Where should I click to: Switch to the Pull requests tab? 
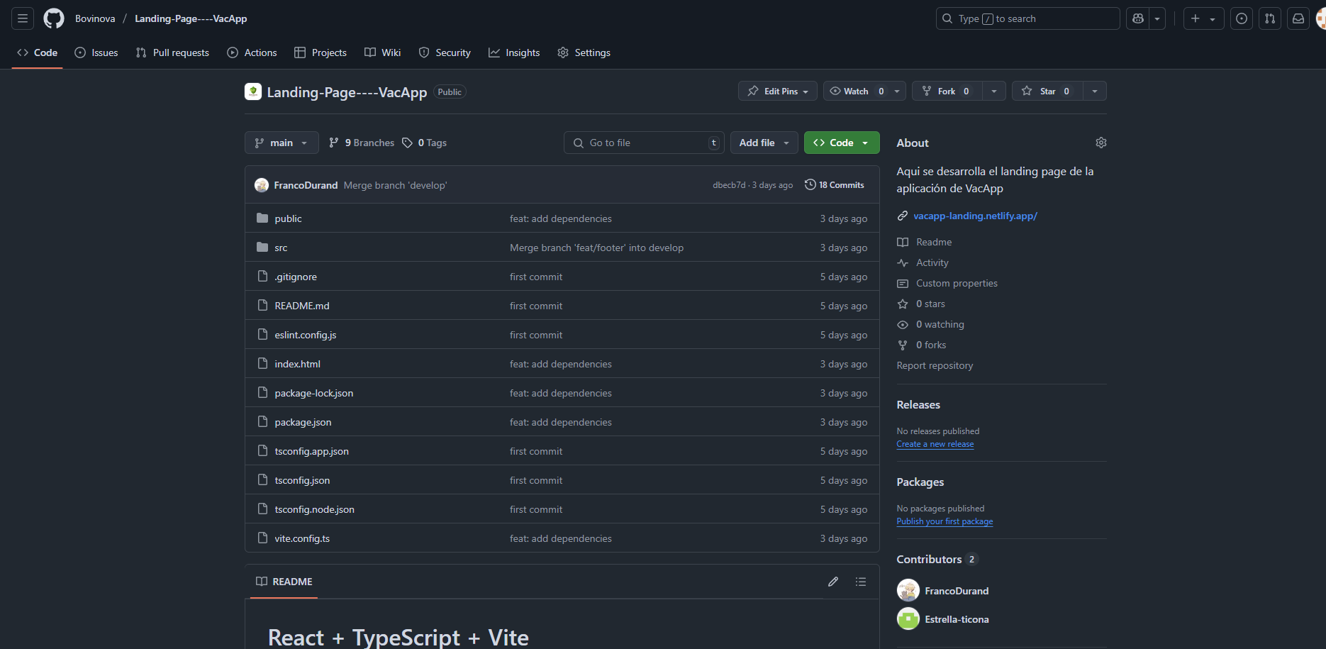(x=172, y=52)
